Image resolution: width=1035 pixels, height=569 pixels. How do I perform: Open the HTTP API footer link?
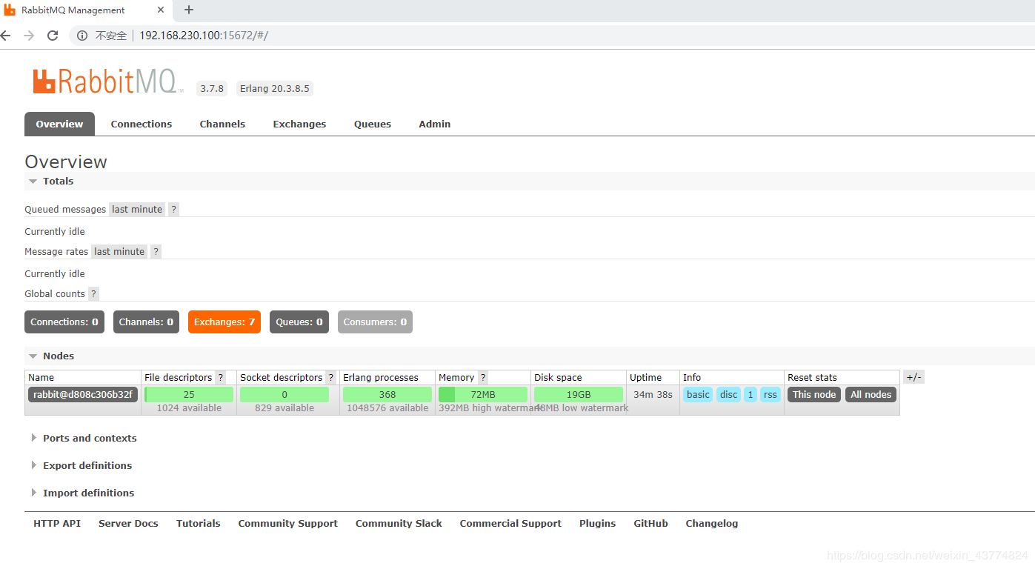coord(57,524)
